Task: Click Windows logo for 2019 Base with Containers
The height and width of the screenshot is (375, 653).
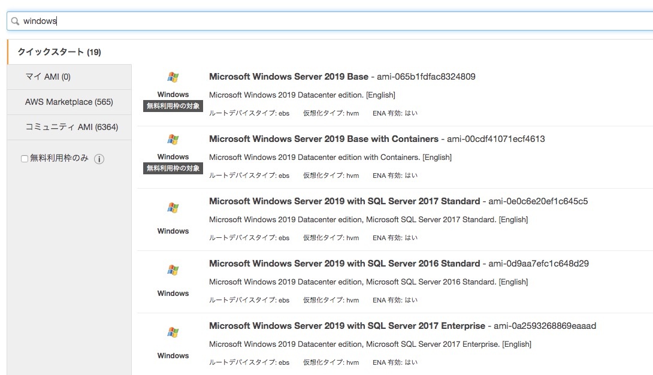Action: coord(173,140)
